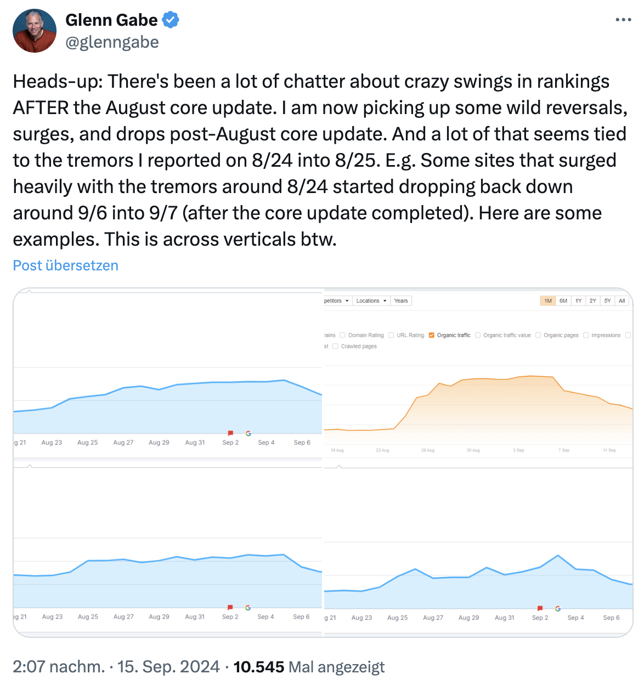Click the Post übersetzen link
The width and height of the screenshot is (644, 691).
click(65, 265)
